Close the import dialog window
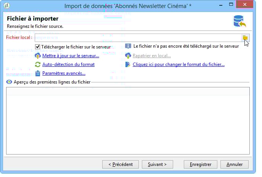Image resolution: width=262 pixels, height=177 pixels. click(x=245, y=4)
